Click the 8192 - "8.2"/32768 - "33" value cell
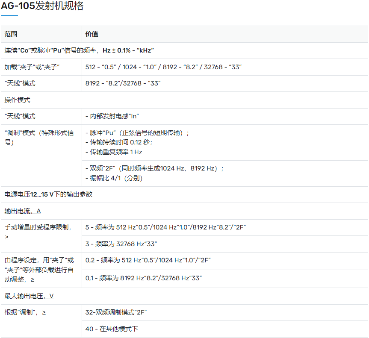This screenshot has height=338, width=369. [123, 83]
